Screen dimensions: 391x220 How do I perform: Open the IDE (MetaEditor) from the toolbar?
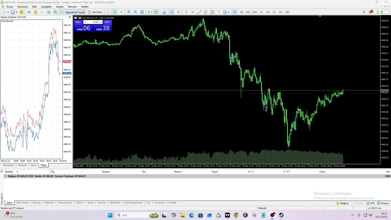coord(29,12)
